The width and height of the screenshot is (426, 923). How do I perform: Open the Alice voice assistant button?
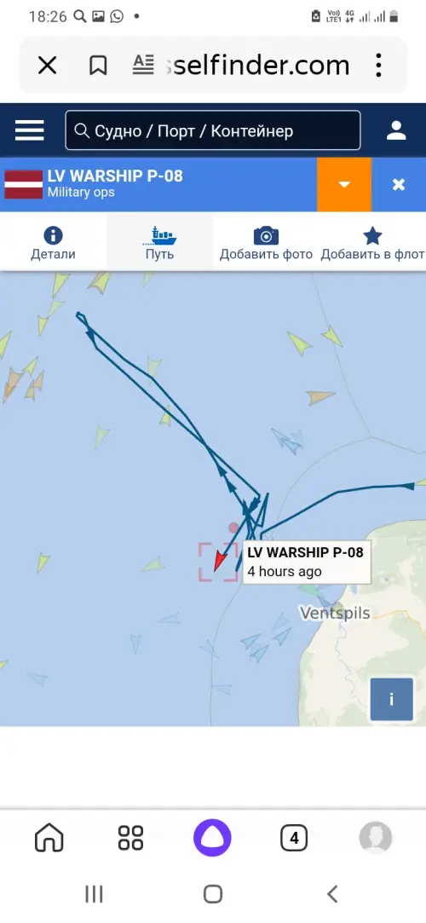click(x=212, y=837)
